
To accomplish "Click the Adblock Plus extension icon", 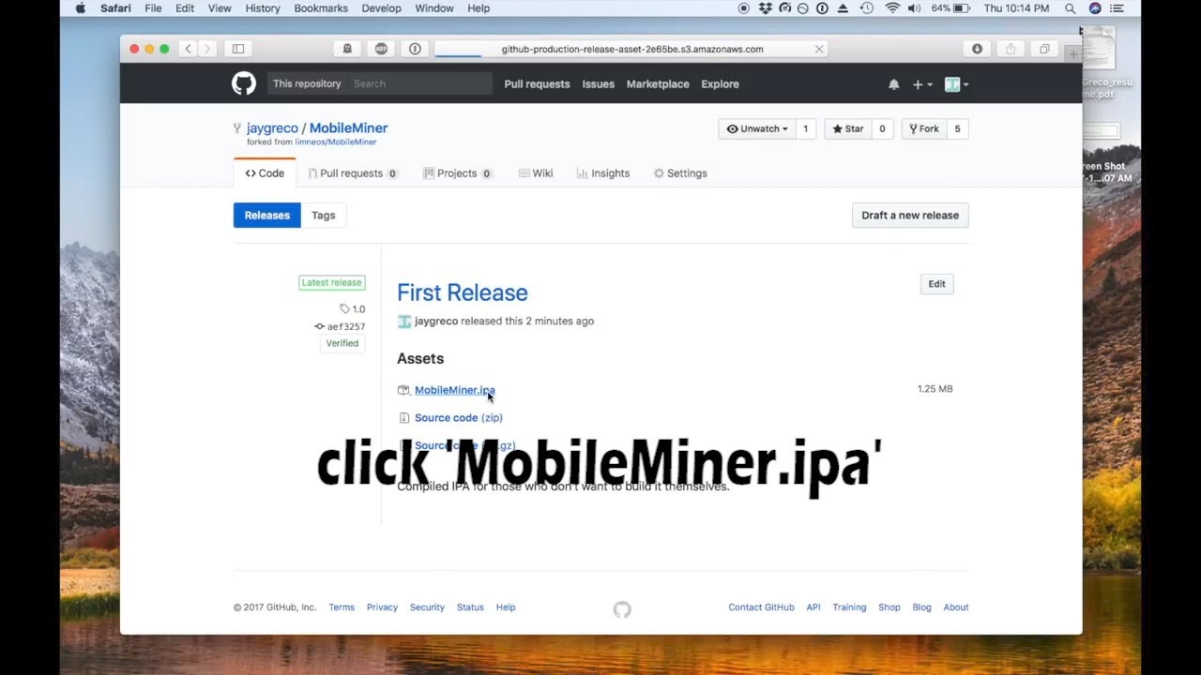I will point(381,49).
